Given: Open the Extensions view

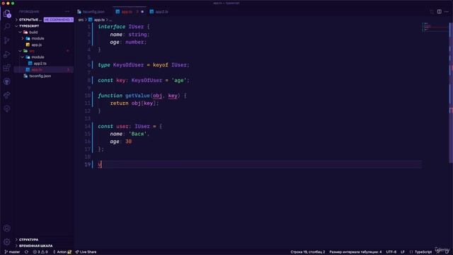Looking at the screenshot, I should pyautogui.click(x=7, y=68).
